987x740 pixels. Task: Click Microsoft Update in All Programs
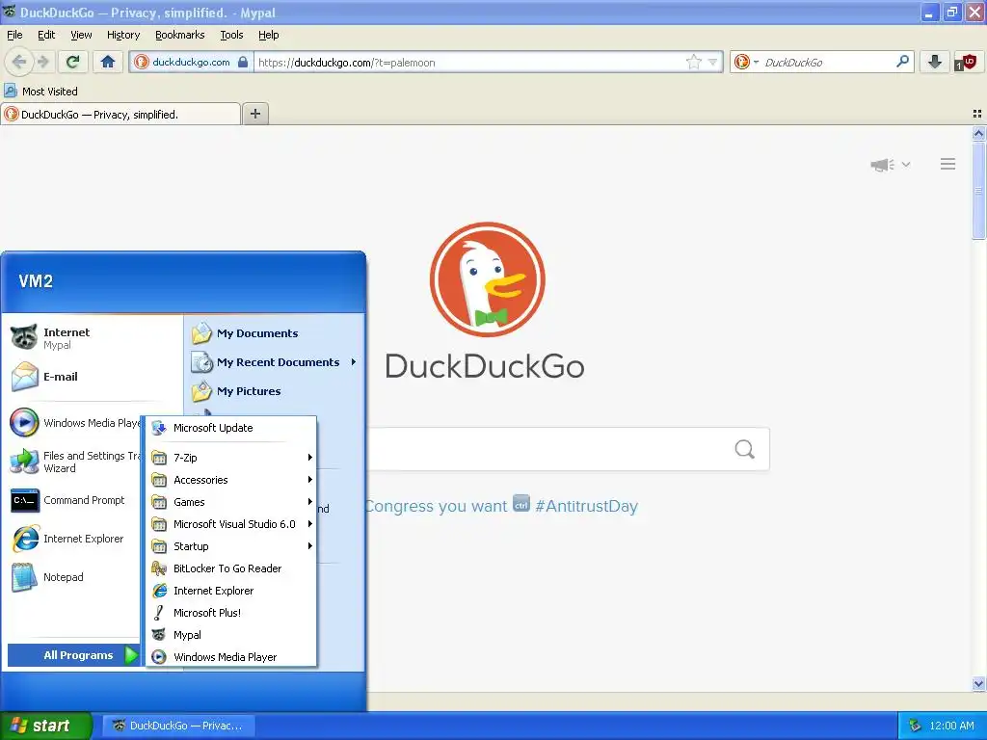[x=231, y=428]
